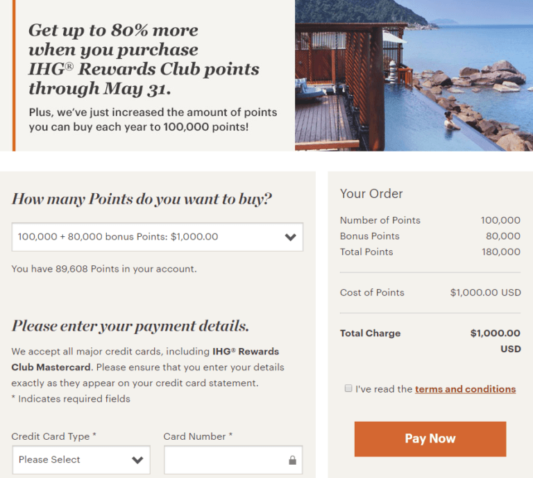Image resolution: width=533 pixels, height=478 pixels.
Task: Click the chevron arrow on Credit Card Type
Action: [137, 460]
